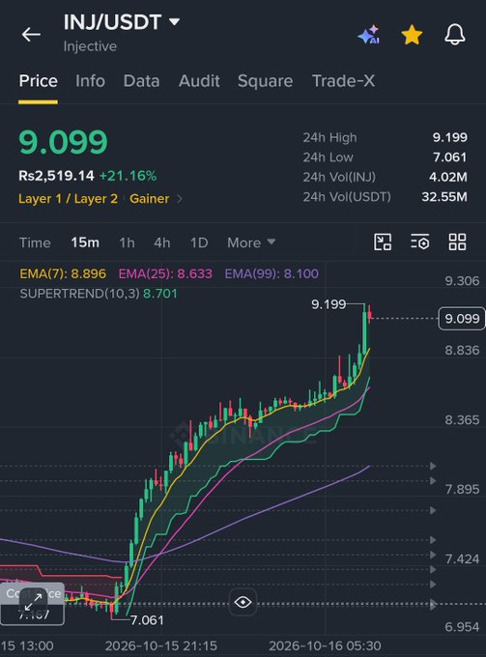Open the indicator settings icon
This screenshot has width=486, height=657.
click(419, 242)
